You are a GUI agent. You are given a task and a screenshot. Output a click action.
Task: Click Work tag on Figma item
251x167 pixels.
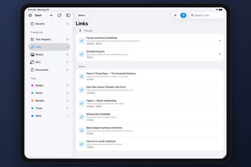pyautogui.click(x=99, y=107)
